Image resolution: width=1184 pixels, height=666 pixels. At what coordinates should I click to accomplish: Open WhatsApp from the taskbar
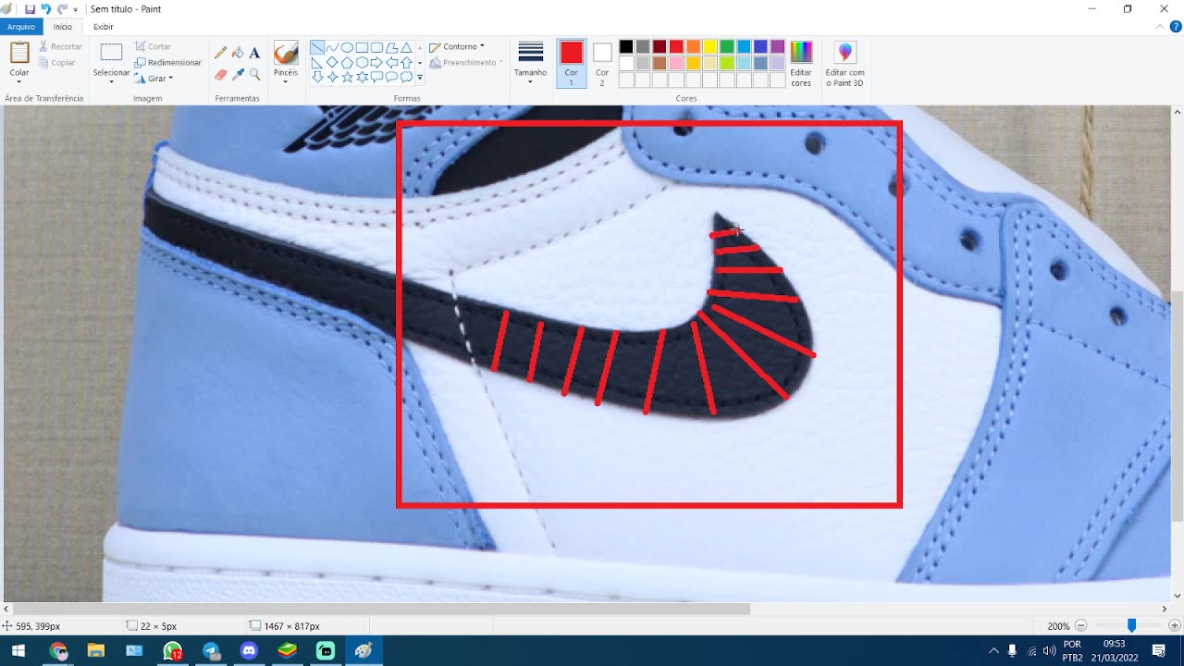(172, 651)
